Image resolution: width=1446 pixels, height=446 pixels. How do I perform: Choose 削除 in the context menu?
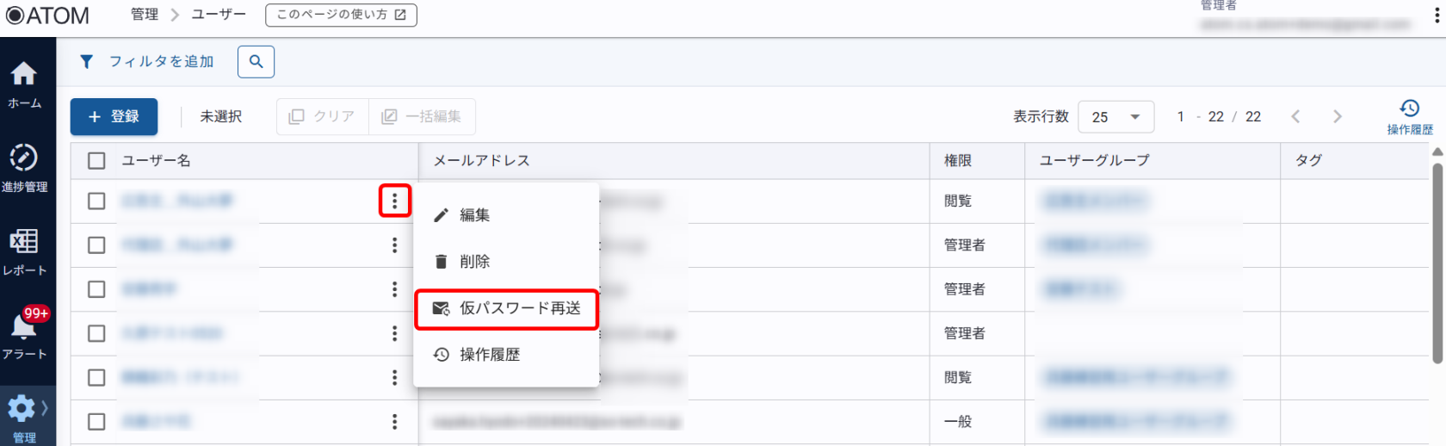(474, 262)
